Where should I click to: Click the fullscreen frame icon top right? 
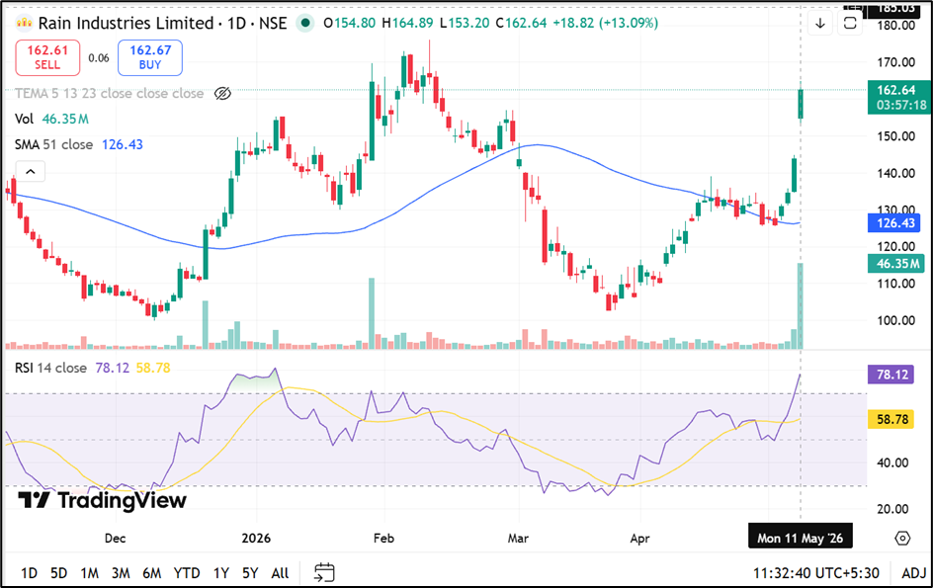click(850, 23)
